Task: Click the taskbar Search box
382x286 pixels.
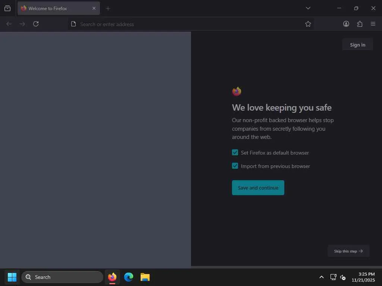Action: [x=62, y=277]
